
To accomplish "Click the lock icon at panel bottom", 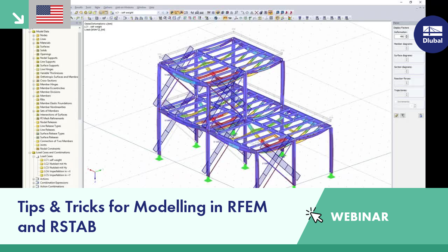I will tap(420, 115).
